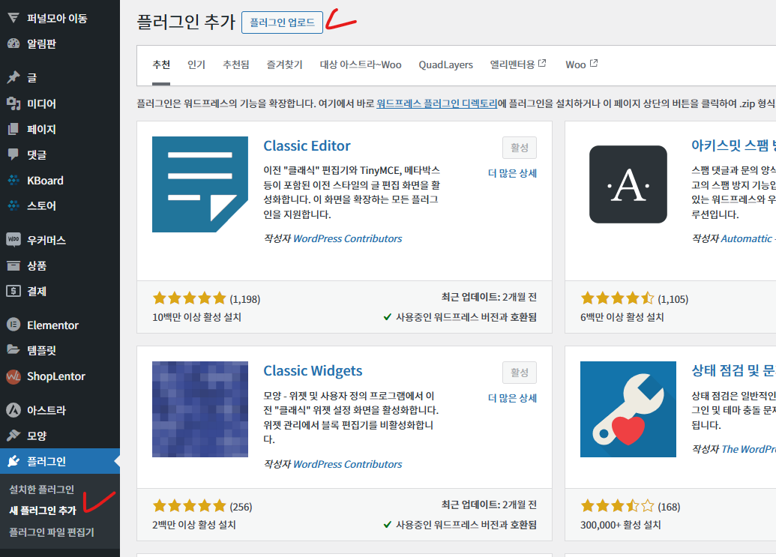
Task: Click the dollar icon beside 결제
Action: [x=13, y=291]
